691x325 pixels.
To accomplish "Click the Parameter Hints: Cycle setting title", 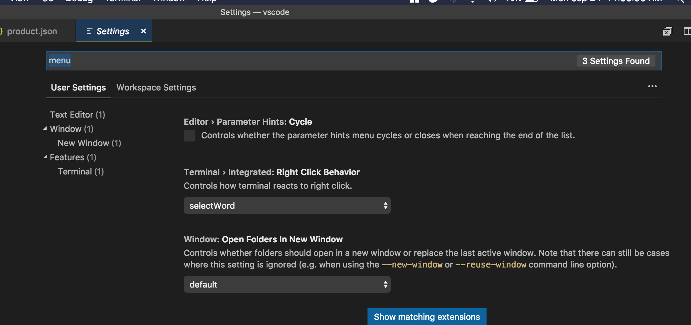I will click(x=248, y=122).
